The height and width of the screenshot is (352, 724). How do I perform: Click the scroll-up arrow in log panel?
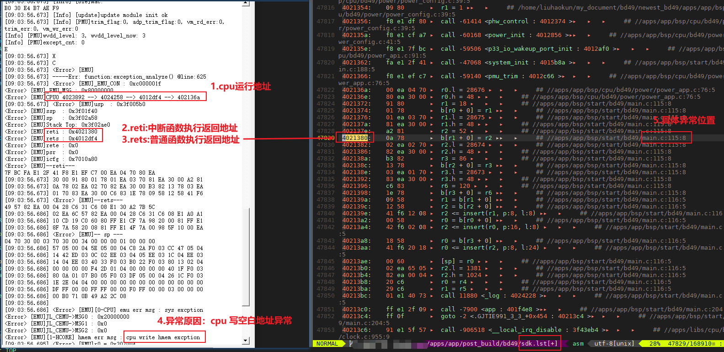click(x=246, y=4)
